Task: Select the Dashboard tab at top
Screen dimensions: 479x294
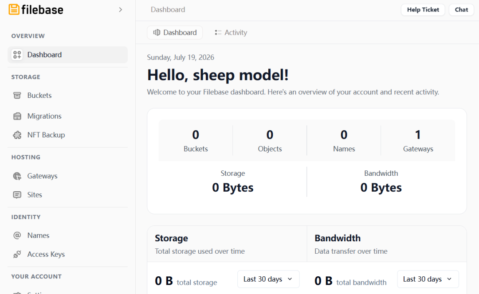Action: [175, 33]
